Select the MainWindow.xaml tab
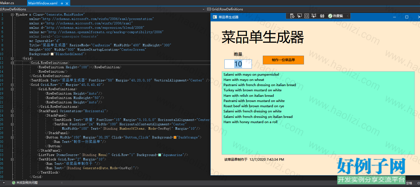 tap(43, 3)
